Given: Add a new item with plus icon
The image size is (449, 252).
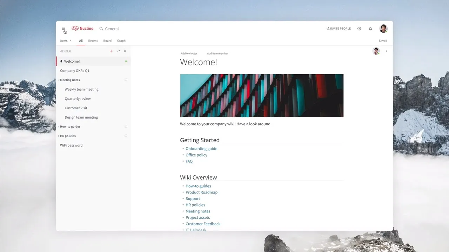Looking at the screenshot, I should pos(111,51).
